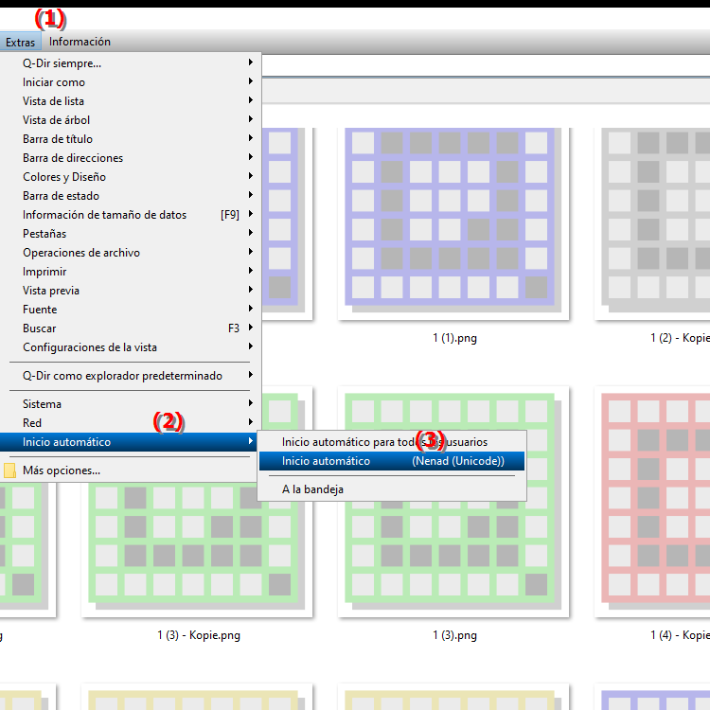Open Vista de árbol submenu

click(131, 120)
